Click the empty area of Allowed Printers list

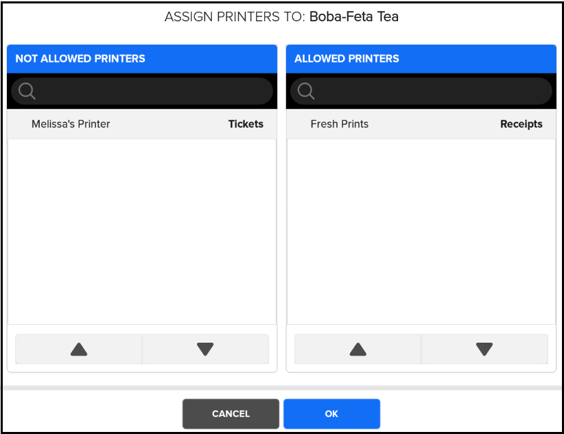[x=421, y=231]
